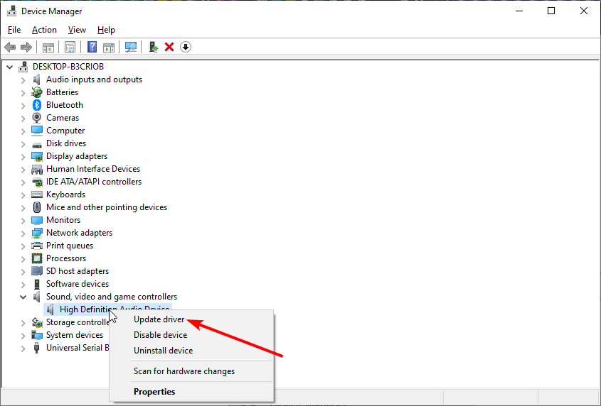Choose Scan for hardware changes menu entry
Image resolution: width=601 pixels, height=406 pixels.
point(184,371)
